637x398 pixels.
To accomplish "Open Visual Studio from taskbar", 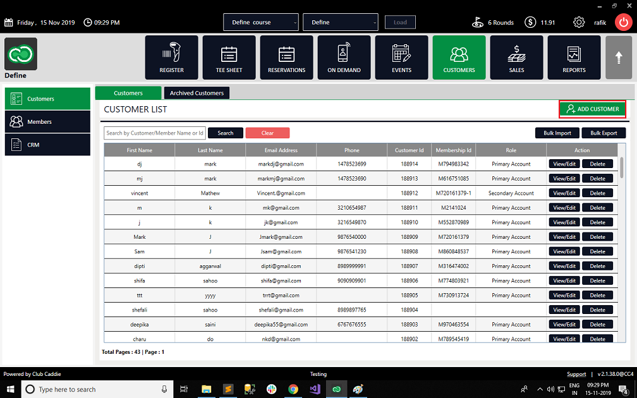I will [315, 389].
